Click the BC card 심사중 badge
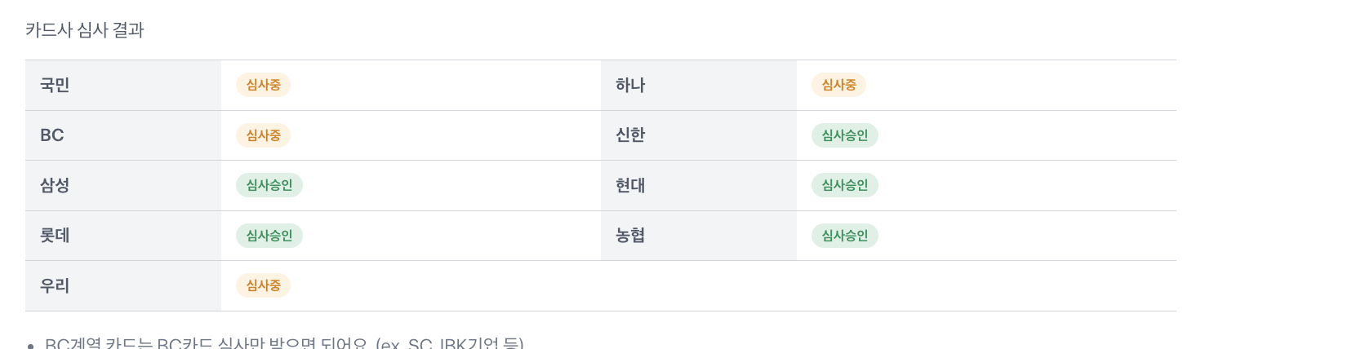Viewport: 1352px width, 349px height. 263,135
